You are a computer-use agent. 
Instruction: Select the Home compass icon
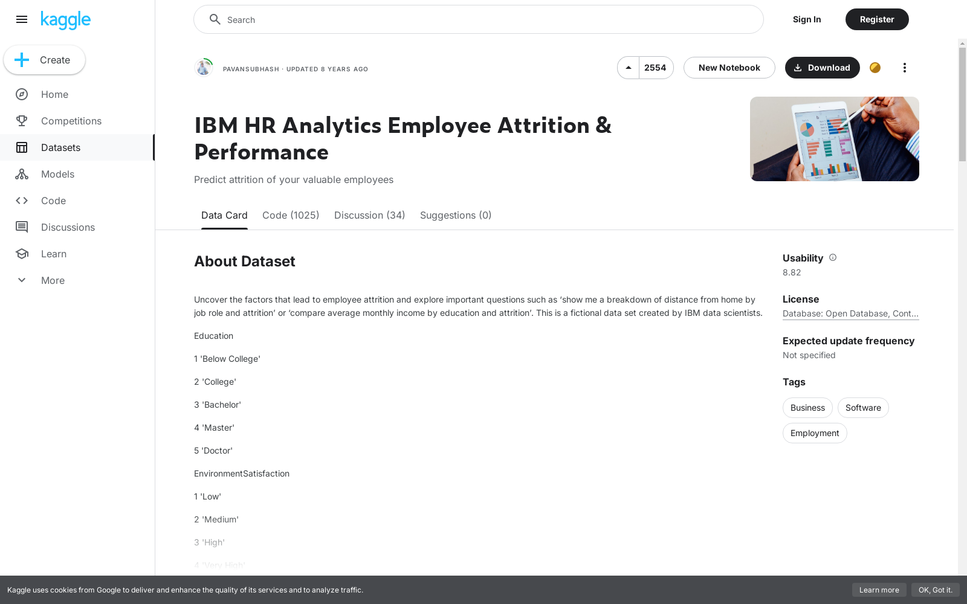tap(22, 94)
